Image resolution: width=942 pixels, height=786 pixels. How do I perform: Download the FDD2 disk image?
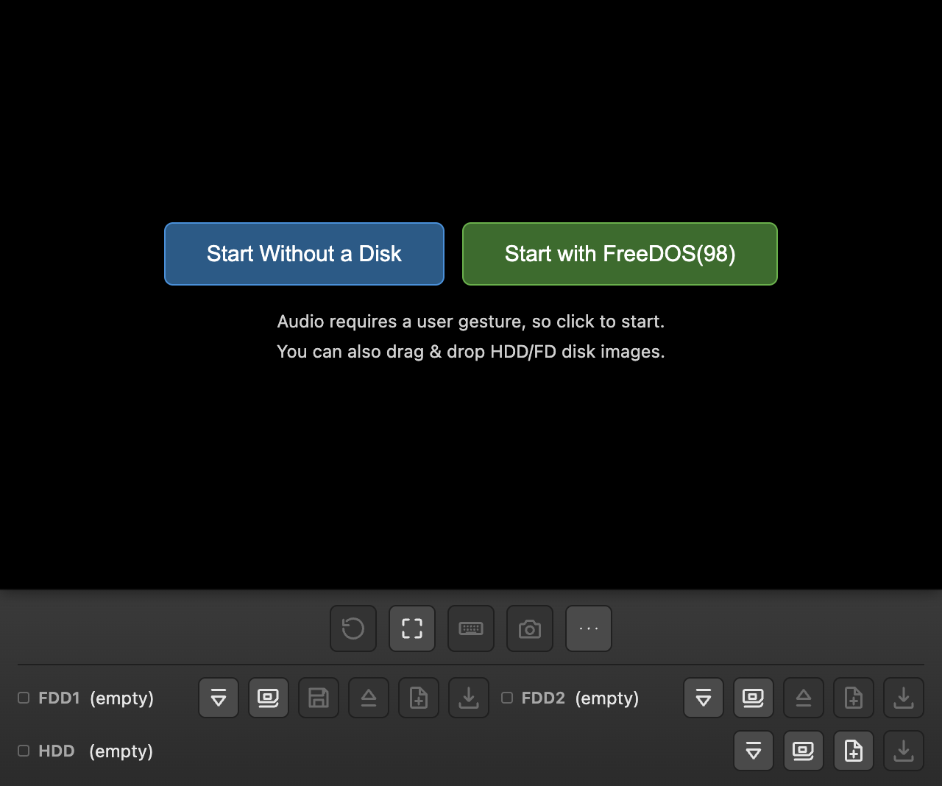(x=904, y=698)
